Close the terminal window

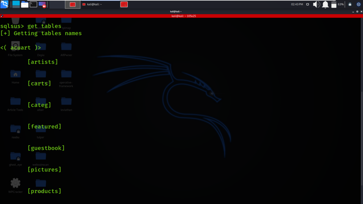(362, 11)
